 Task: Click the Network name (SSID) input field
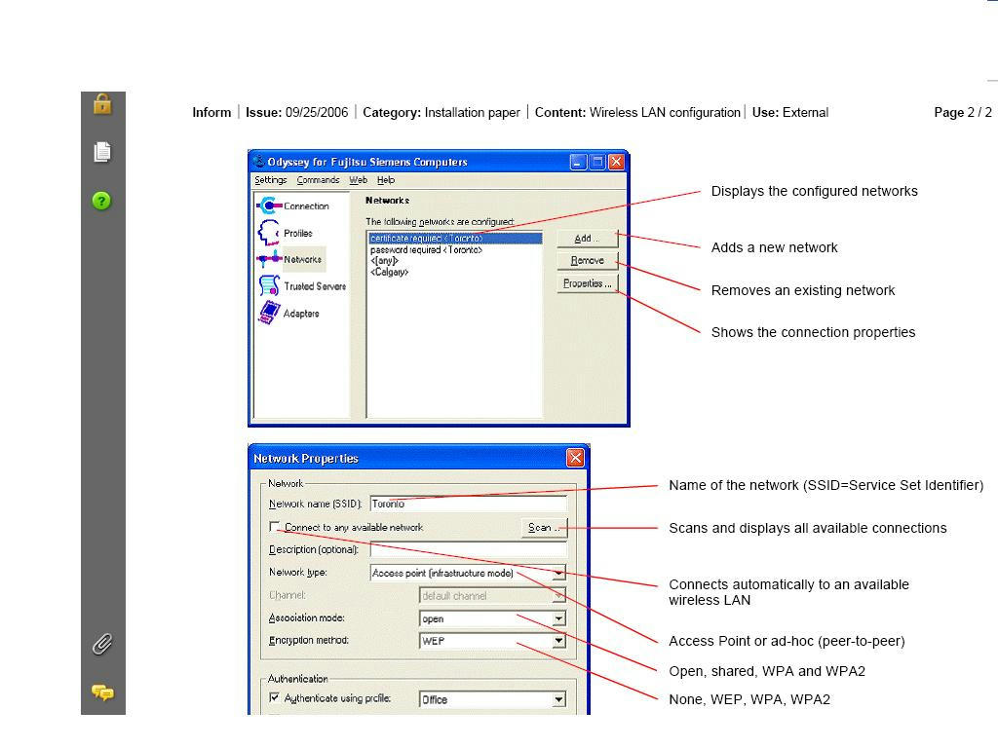click(468, 504)
